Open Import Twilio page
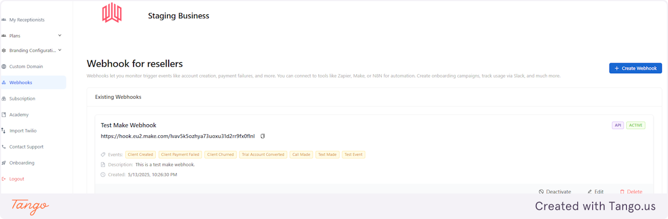The image size is (668, 219). click(x=23, y=131)
